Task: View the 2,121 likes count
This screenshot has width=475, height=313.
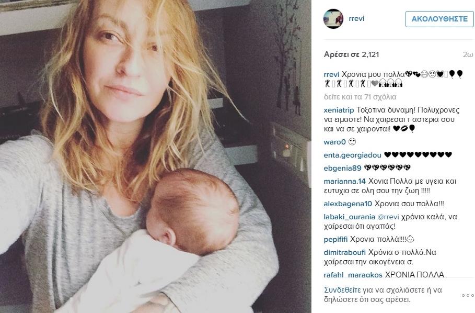Action: pos(351,54)
